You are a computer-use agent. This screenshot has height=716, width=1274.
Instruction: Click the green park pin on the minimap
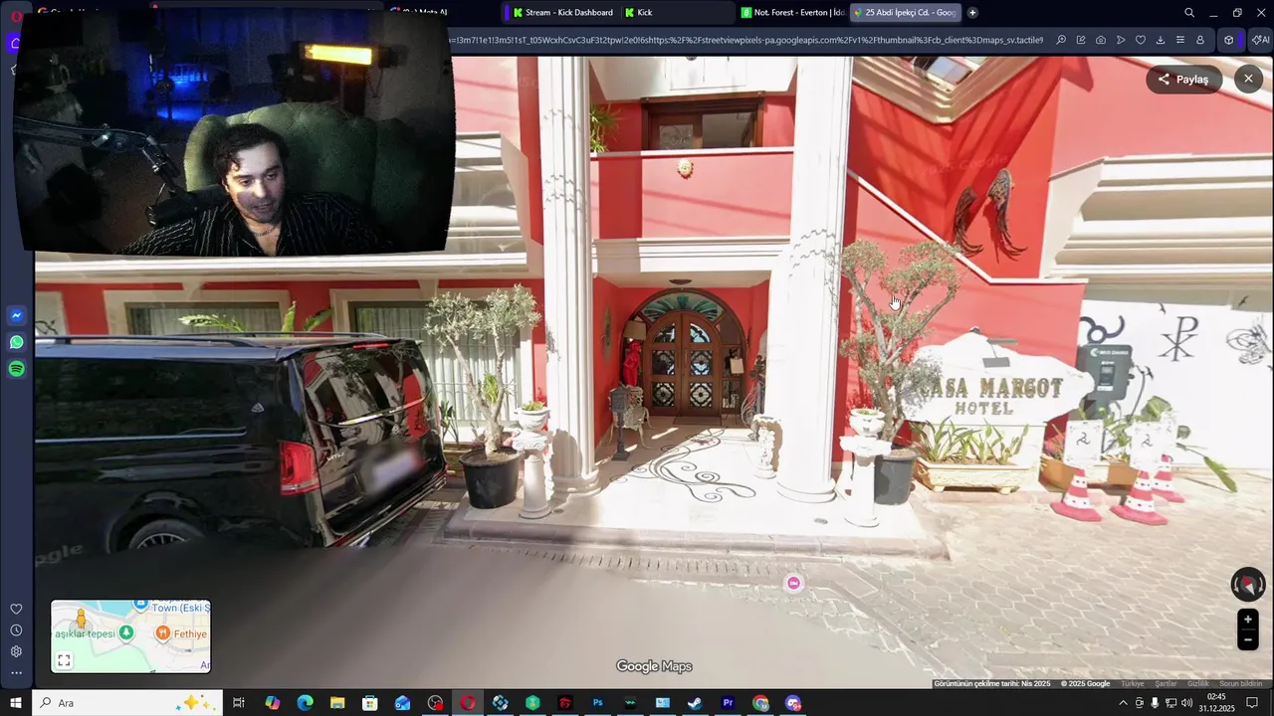click(x=126, y=633)
